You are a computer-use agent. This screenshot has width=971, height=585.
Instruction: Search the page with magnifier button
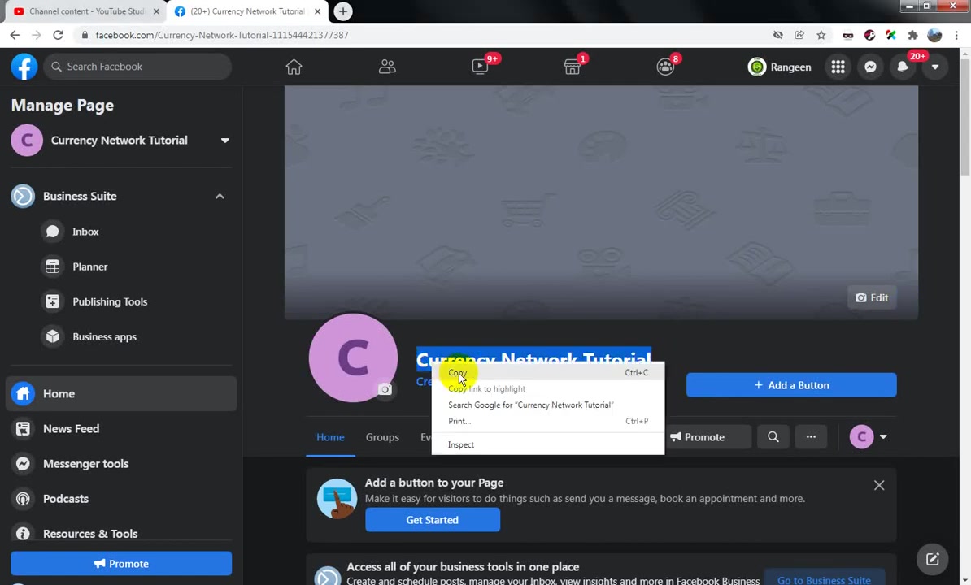point(773,436)
